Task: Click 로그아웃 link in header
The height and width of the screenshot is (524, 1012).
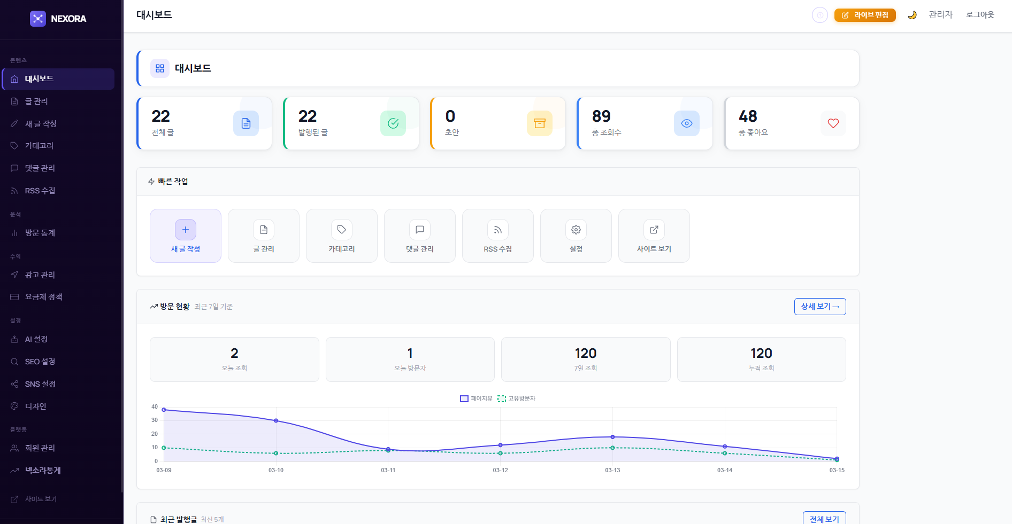Action: 979,15
